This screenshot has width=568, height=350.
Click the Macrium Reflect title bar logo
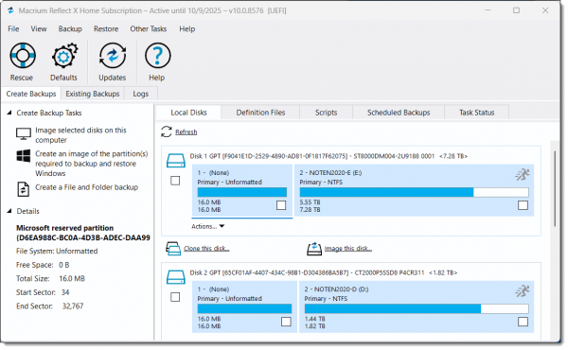coord(10,10)
